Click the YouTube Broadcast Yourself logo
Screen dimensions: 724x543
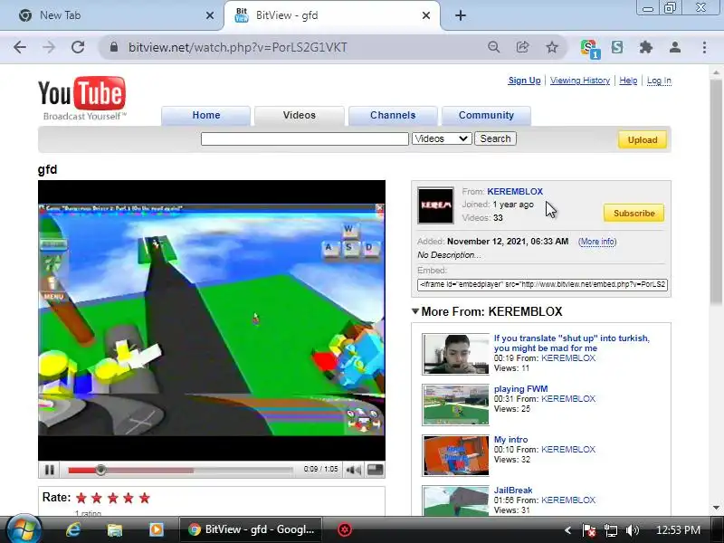click(x=82, y=98)
